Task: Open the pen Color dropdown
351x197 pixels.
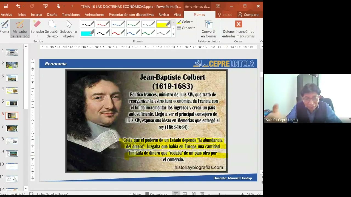Action: tap(185, 22)
